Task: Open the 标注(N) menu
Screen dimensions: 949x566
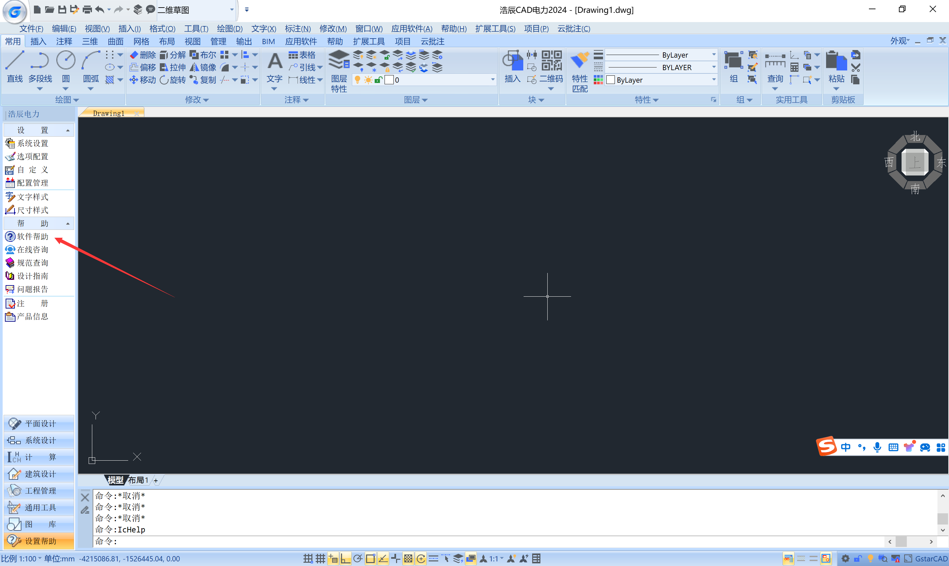Action: tap(297, 29)
